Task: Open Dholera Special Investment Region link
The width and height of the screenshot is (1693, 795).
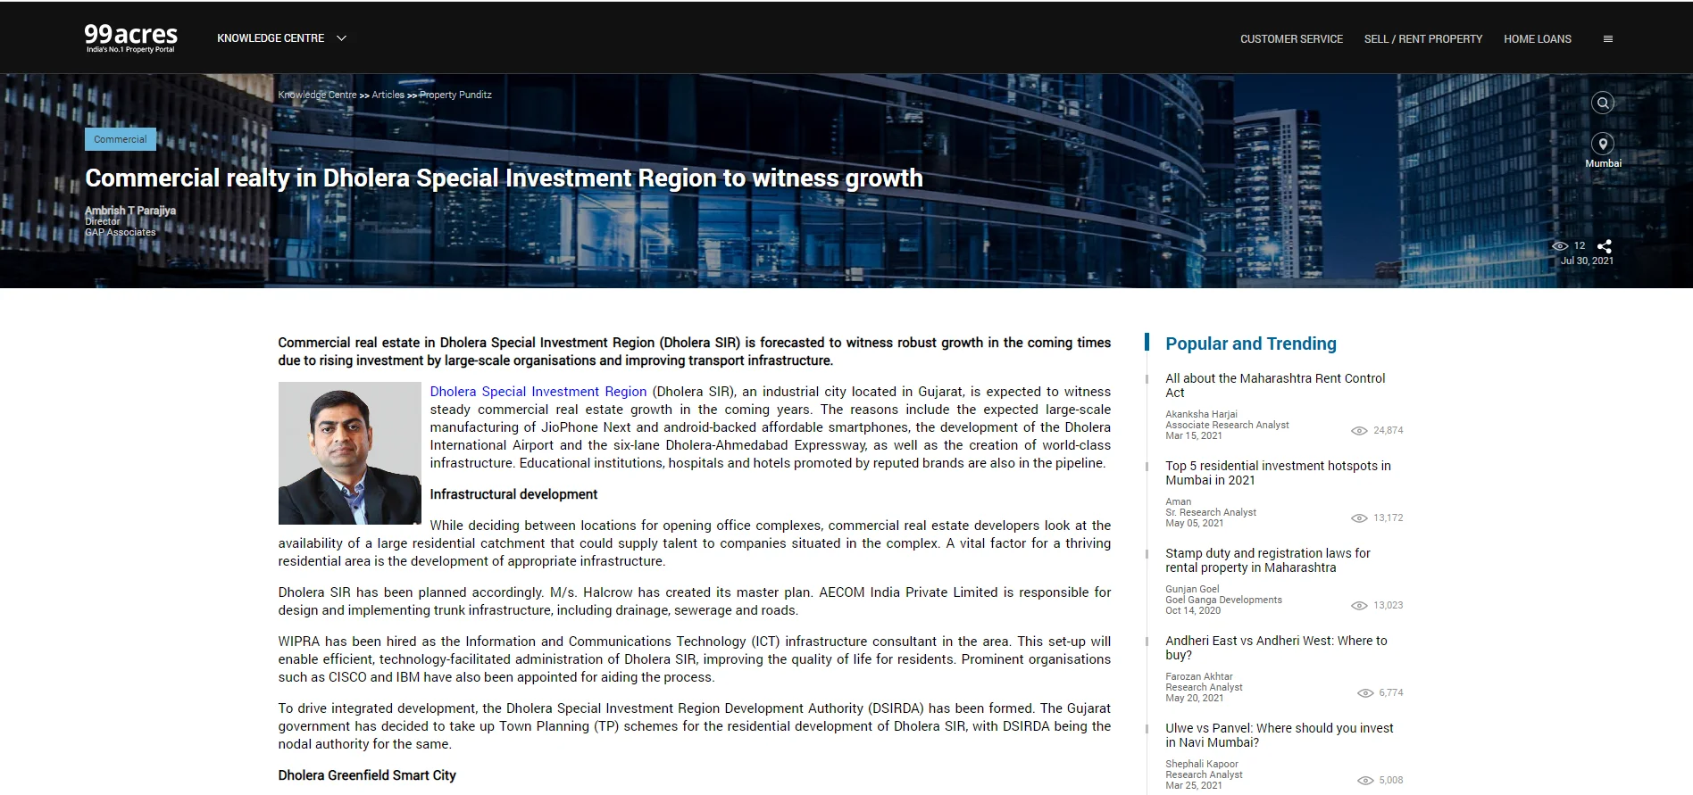Action: pyautogui.click(x=538, y=392)
